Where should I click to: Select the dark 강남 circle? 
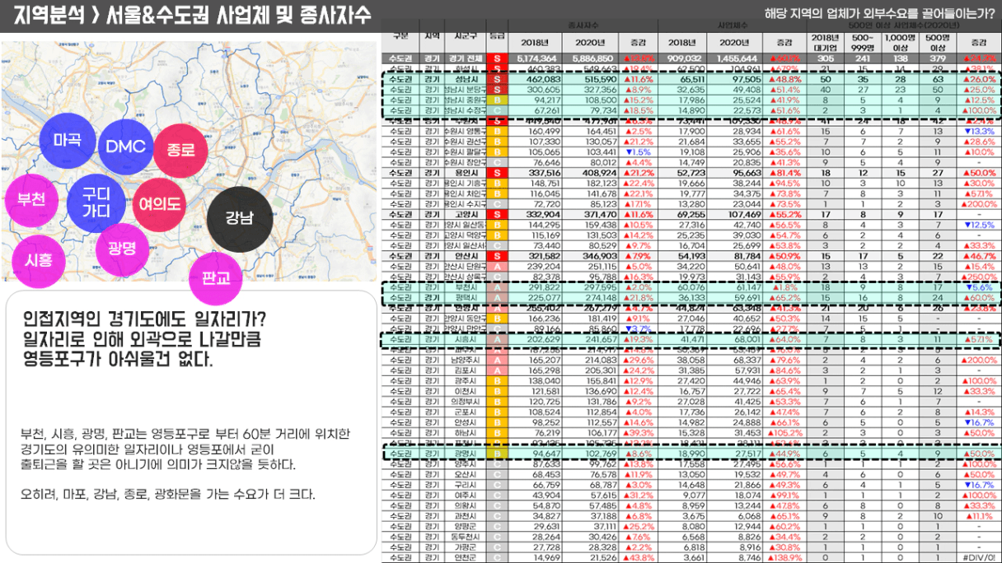click(x=240, y=219)
